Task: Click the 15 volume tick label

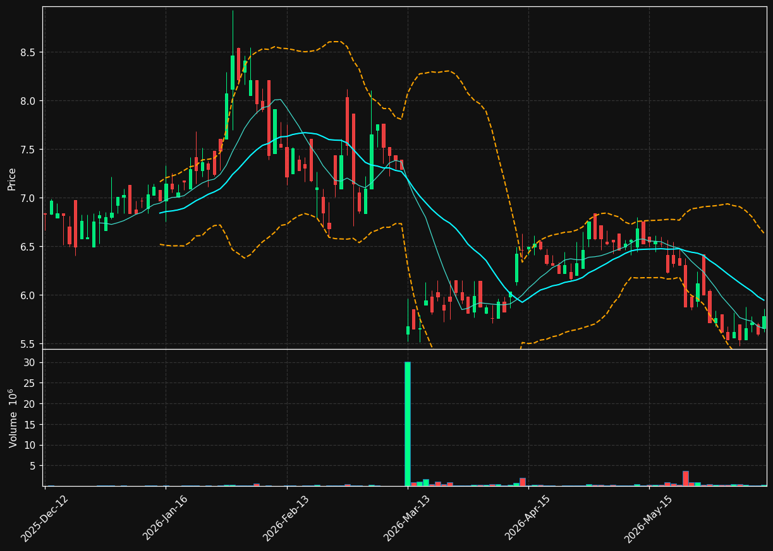Action: click(31, 425)
